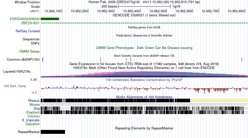248x138 pixels.
Task: Open the RefSeq Curated track label
Action: 27,31
